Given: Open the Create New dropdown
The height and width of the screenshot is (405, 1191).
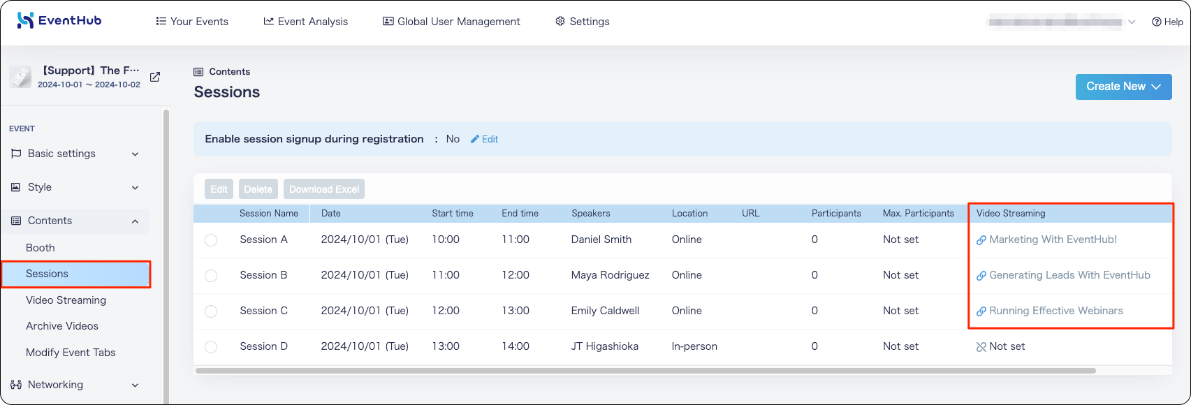Looking at the screenshot, I should pos(1123,87).
